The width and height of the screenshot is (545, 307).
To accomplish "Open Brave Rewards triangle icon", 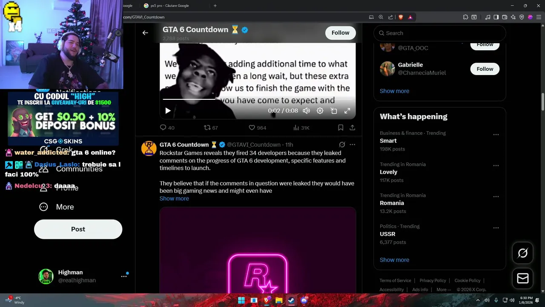I will coord(410,17).
